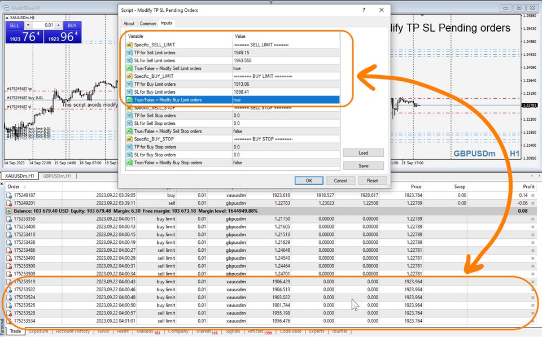Toggle the Modify Buy Stop orders false value
Viewport: 542px width, 337px height.
[x=286, y=163]
